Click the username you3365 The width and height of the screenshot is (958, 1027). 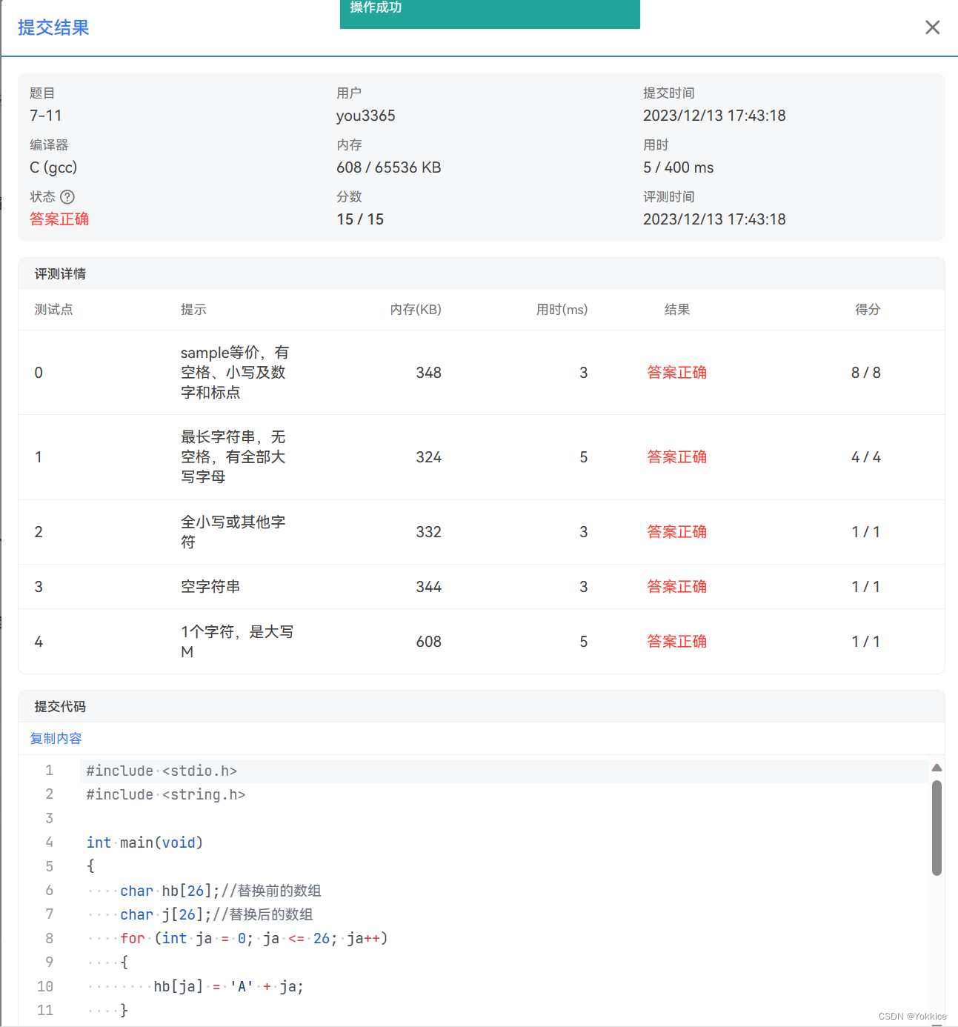tap(365, 115)
